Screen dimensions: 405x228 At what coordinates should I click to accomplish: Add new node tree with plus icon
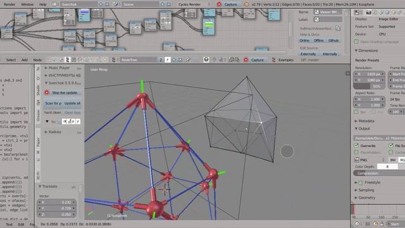174,60
